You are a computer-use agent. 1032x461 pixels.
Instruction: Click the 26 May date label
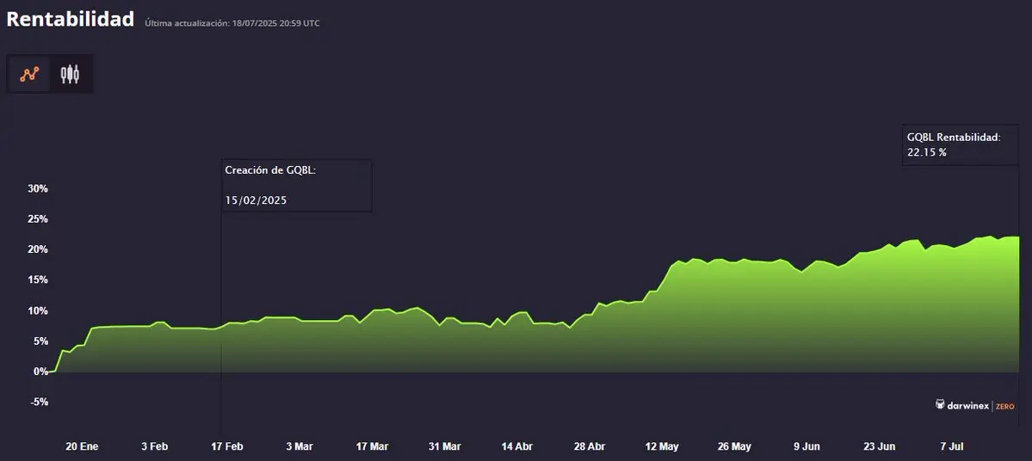click(x=734, y=446)
